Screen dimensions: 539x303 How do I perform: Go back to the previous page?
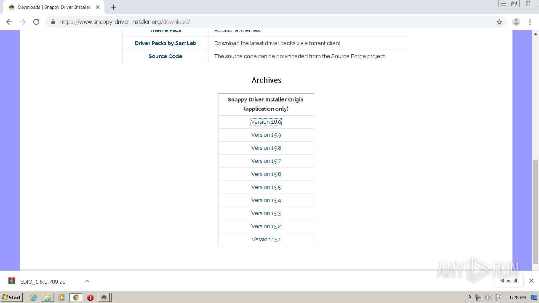click(x=9, y=22)
